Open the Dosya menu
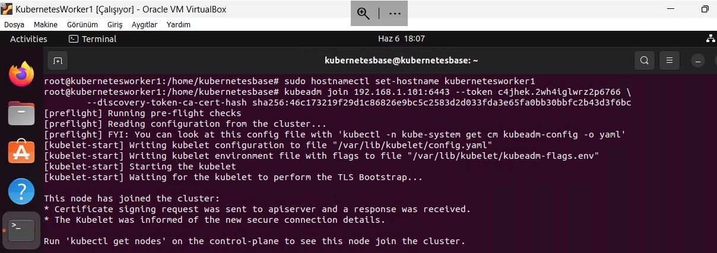This screenshot has height=253, width=717. pyautogui.click(x=14, y=25)
